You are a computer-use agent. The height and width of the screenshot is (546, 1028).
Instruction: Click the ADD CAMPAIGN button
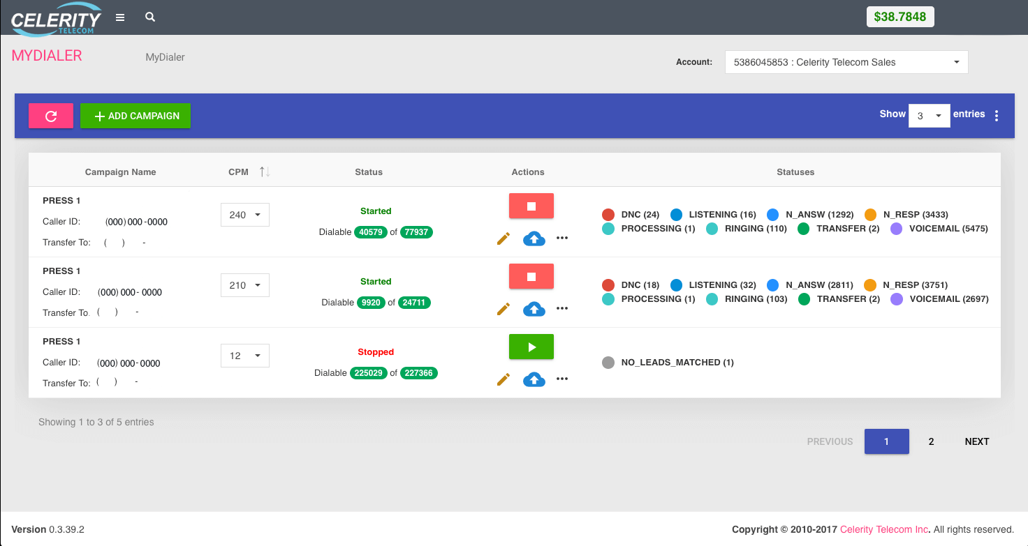pyautogui.click(x=135, y=116)
